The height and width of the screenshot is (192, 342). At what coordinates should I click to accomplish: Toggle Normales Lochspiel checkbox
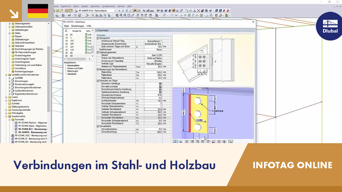[160, 86]
